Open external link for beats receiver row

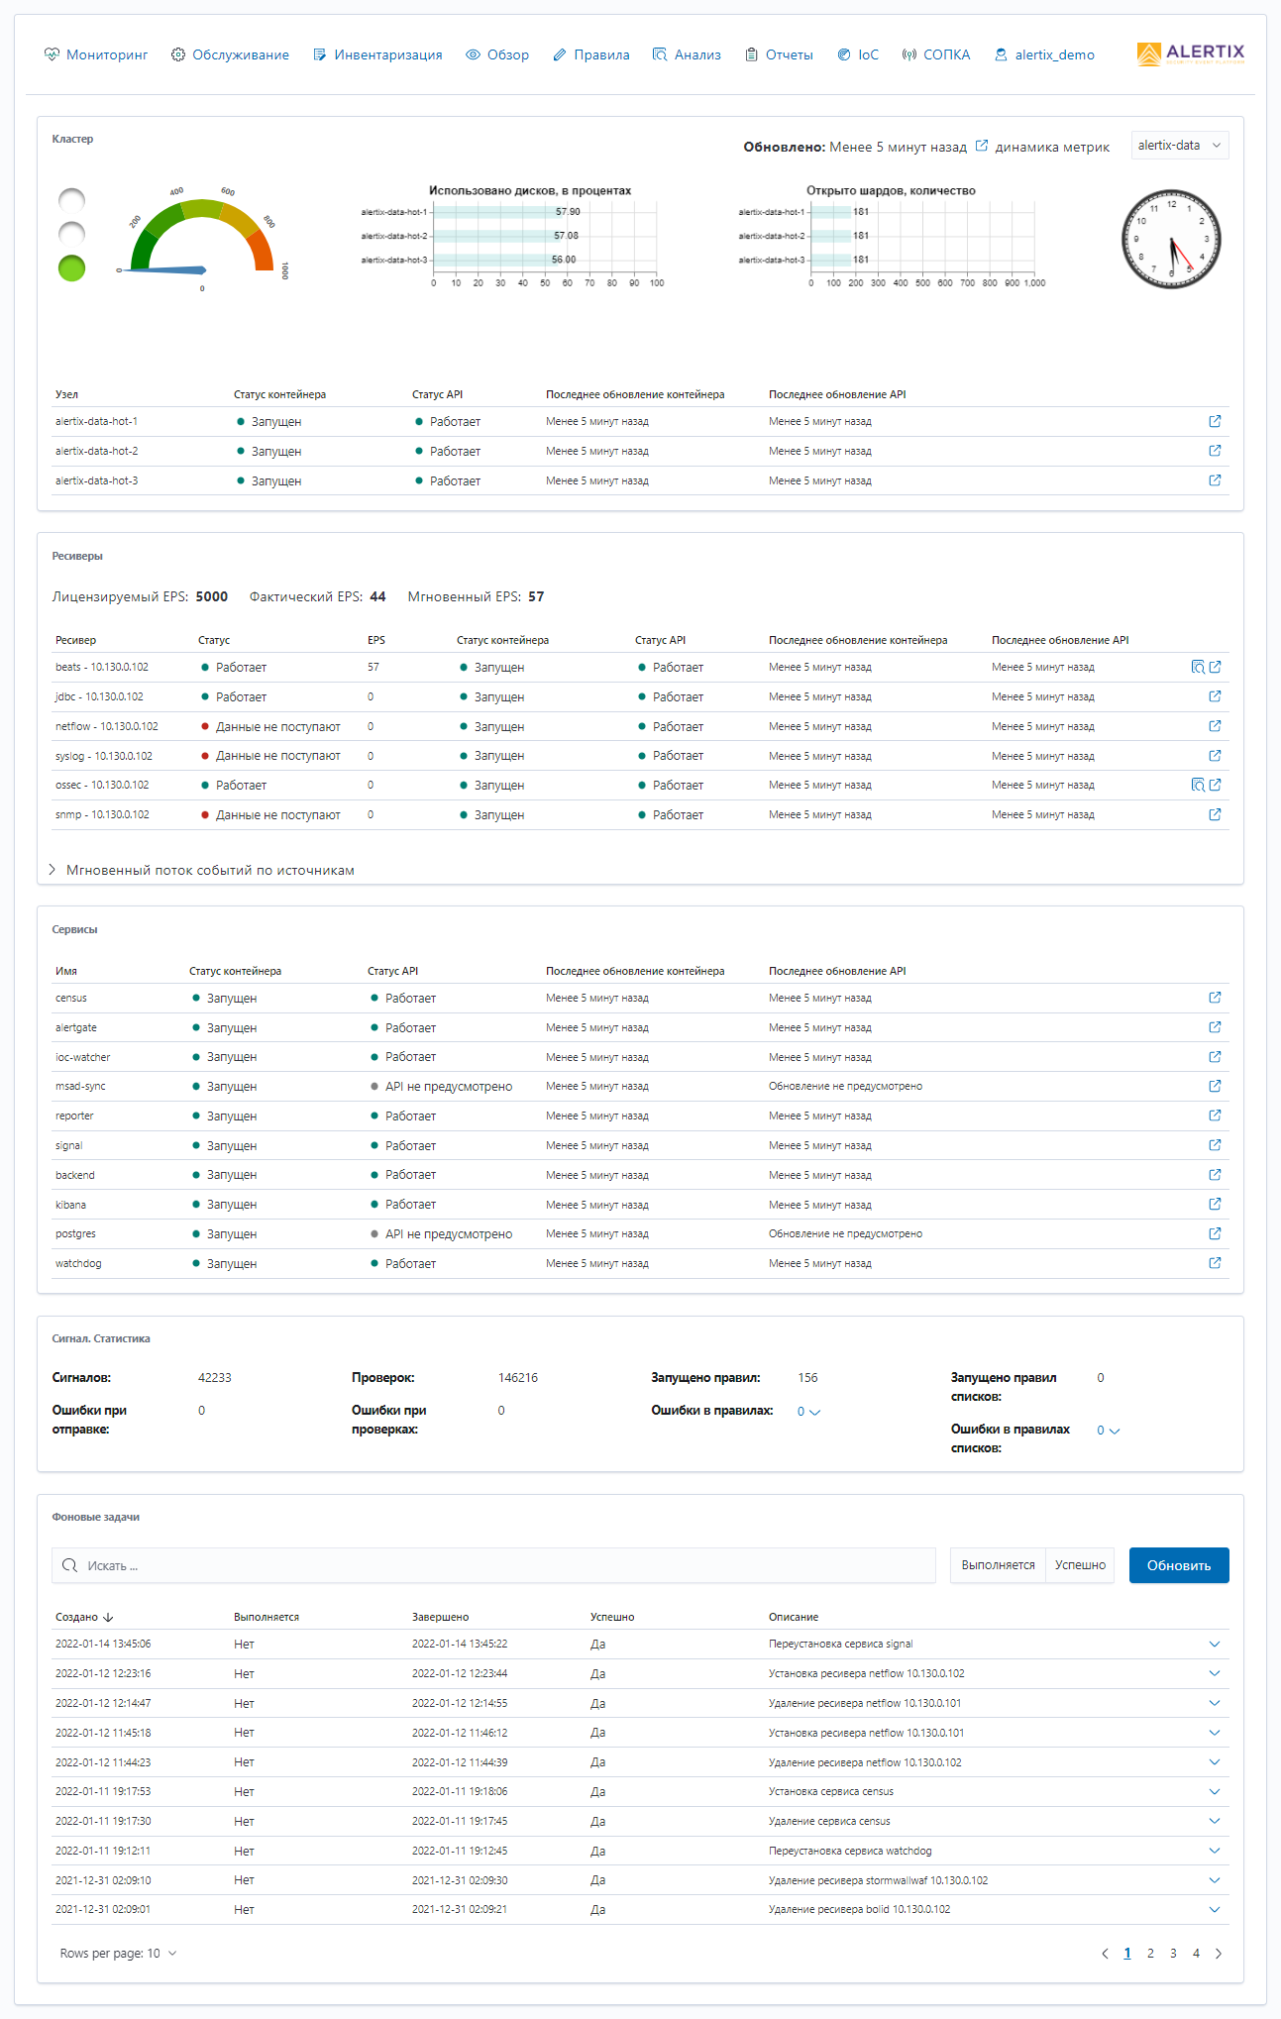[x=1215, y=667]
